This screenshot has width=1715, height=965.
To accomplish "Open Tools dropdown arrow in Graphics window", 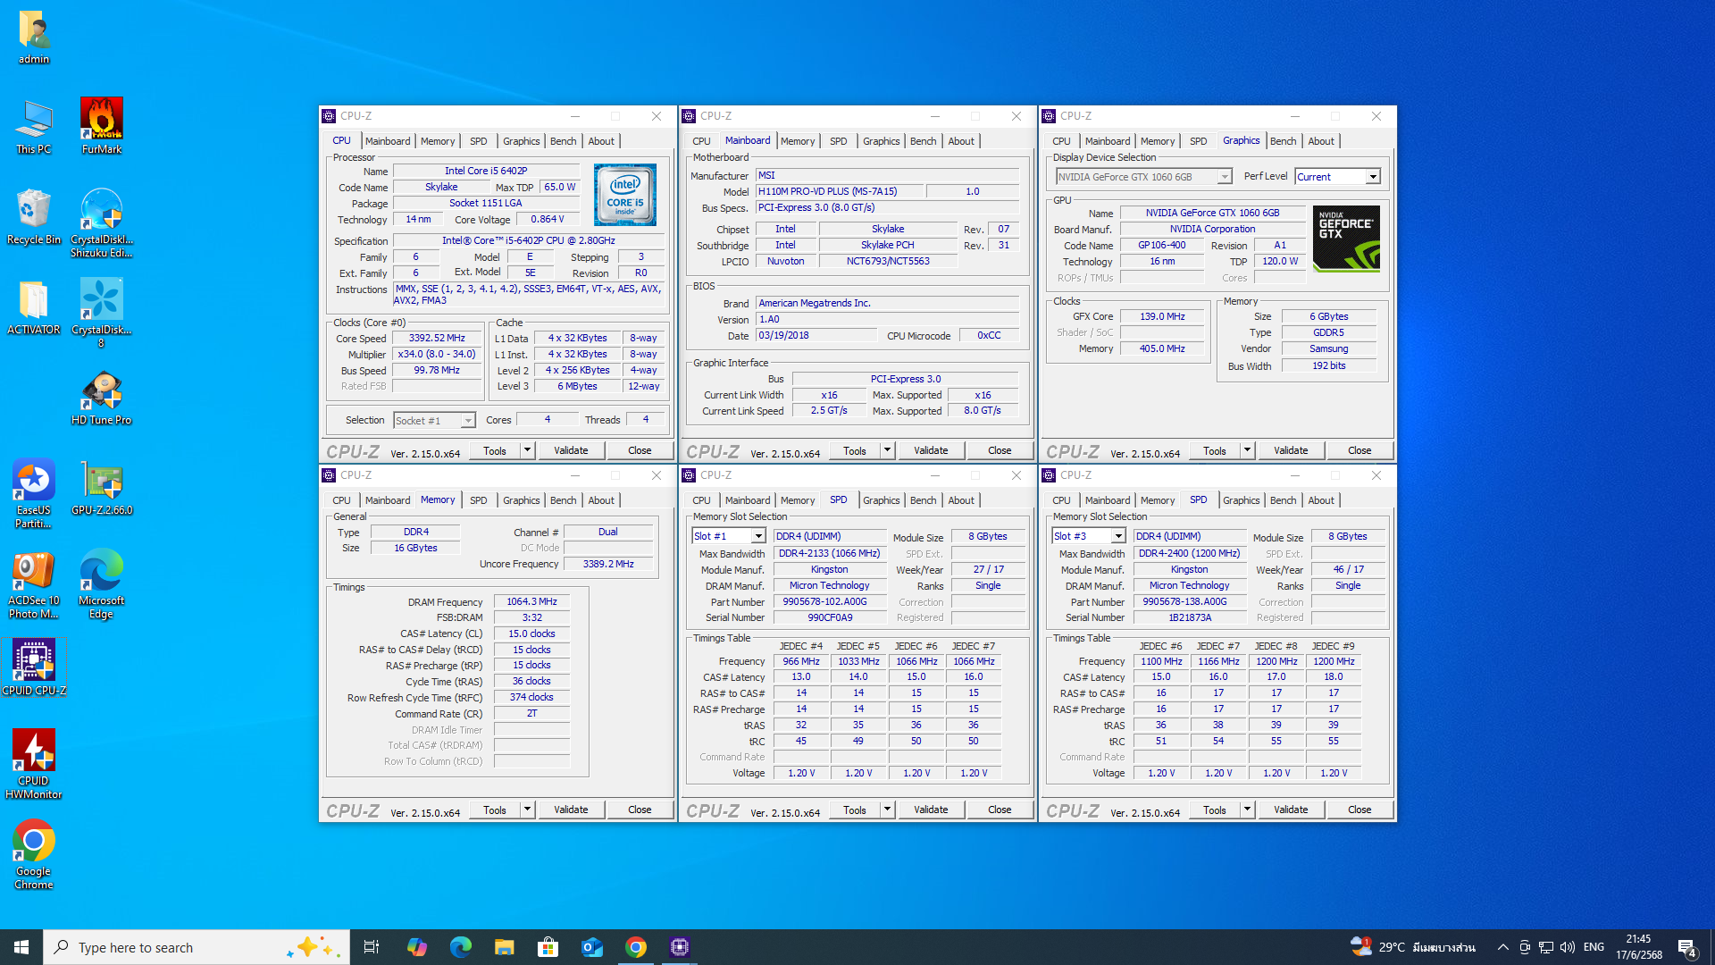I will [x=1247, y=450].
